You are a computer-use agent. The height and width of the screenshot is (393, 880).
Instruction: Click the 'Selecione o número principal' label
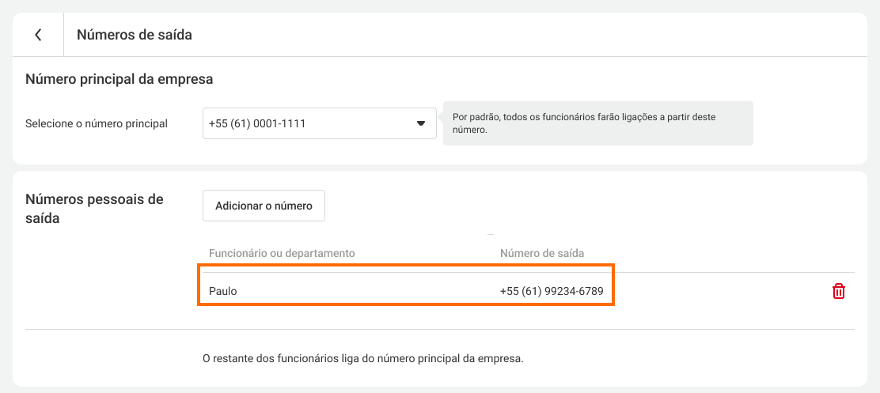pos(97,123)
